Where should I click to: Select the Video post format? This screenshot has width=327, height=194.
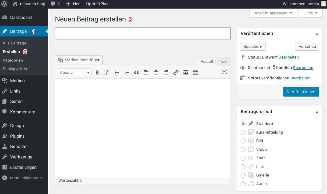243,149
